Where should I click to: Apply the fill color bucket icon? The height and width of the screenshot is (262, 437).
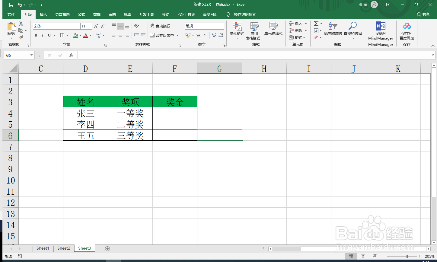pyautogui.click(x=75, y=35)
